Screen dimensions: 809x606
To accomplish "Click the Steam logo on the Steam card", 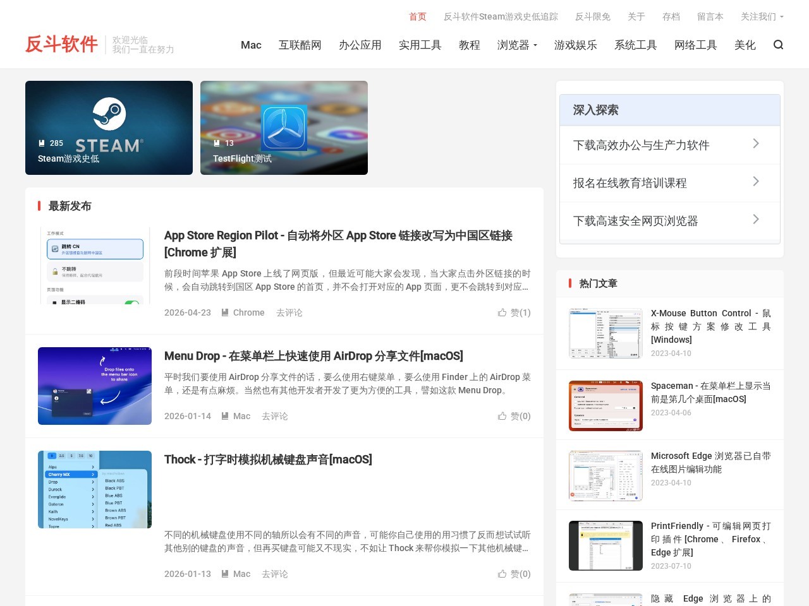I will 109,114.
